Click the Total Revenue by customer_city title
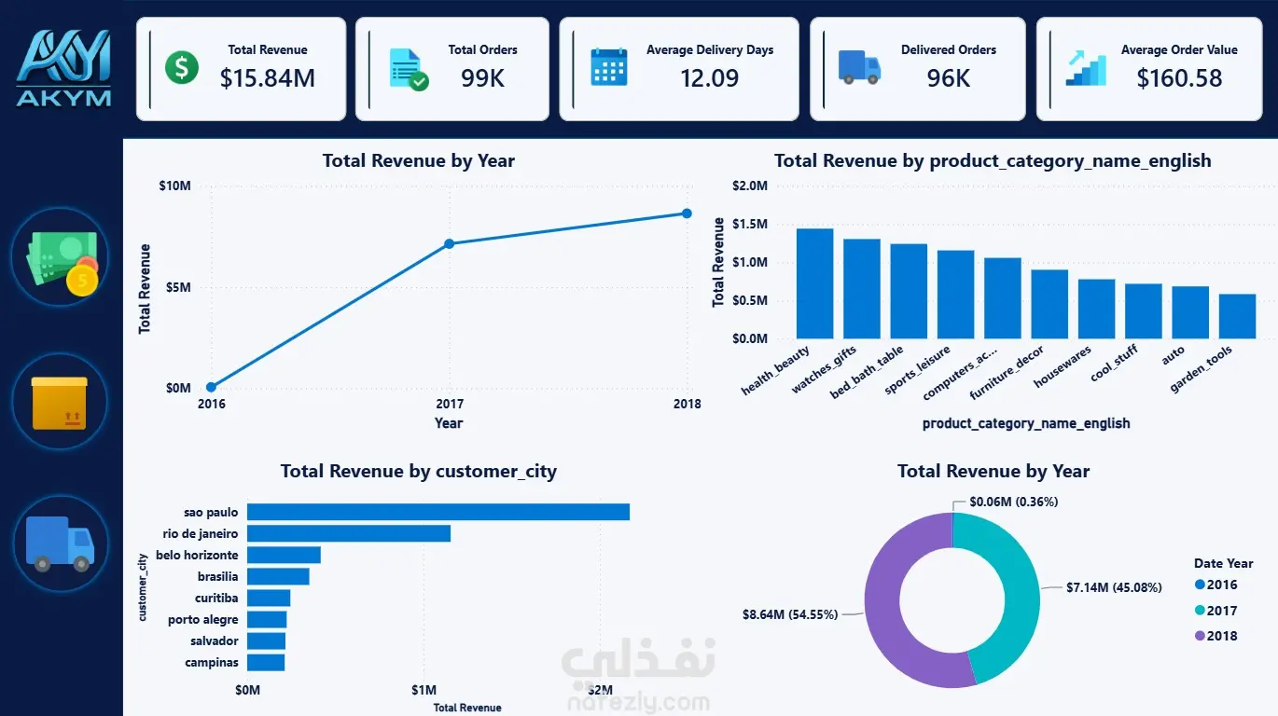1278x716 pixels. (419, 472)
